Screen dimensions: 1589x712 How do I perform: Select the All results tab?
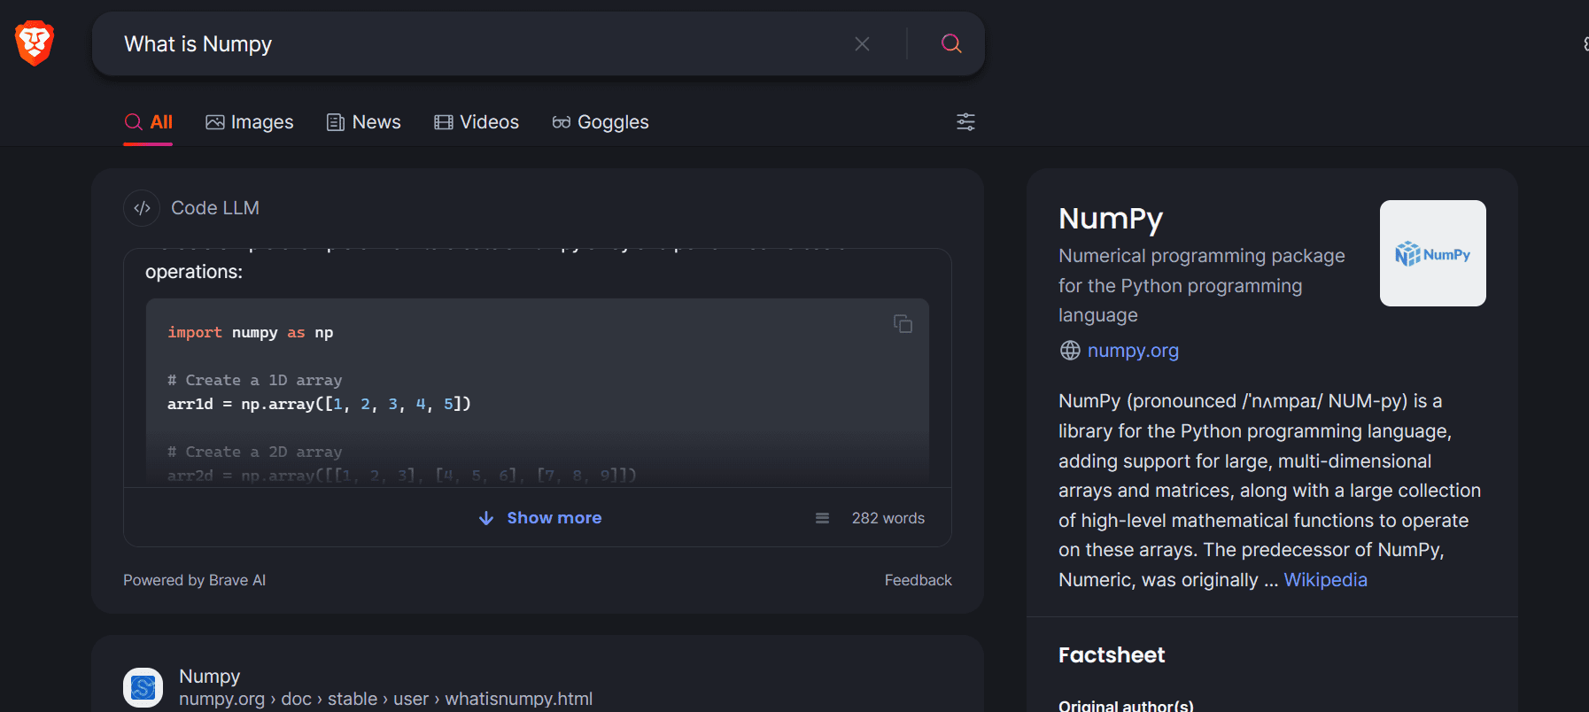point(149,122)
